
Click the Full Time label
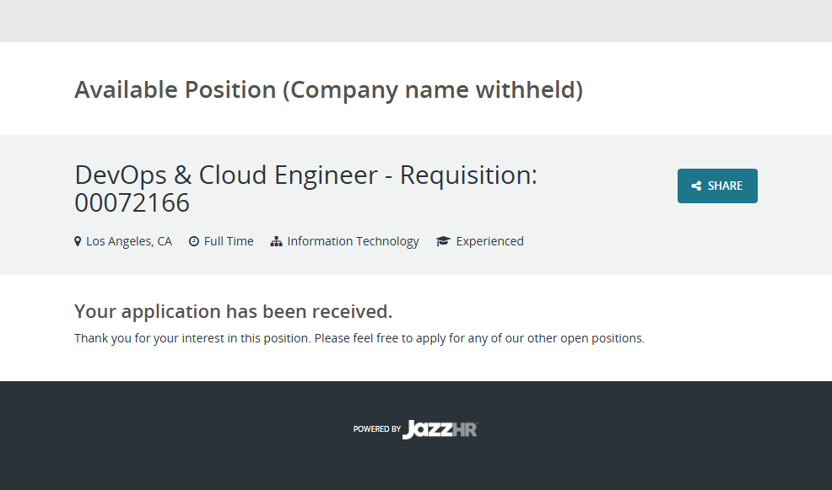tap(229, 241)
